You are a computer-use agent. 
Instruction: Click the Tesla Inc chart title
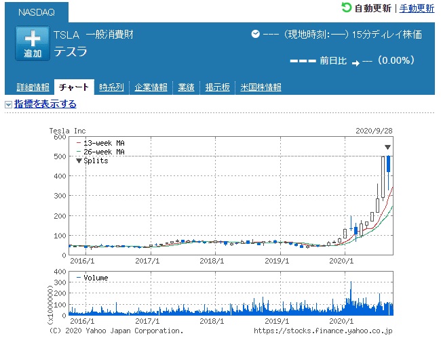click(67, 131)
